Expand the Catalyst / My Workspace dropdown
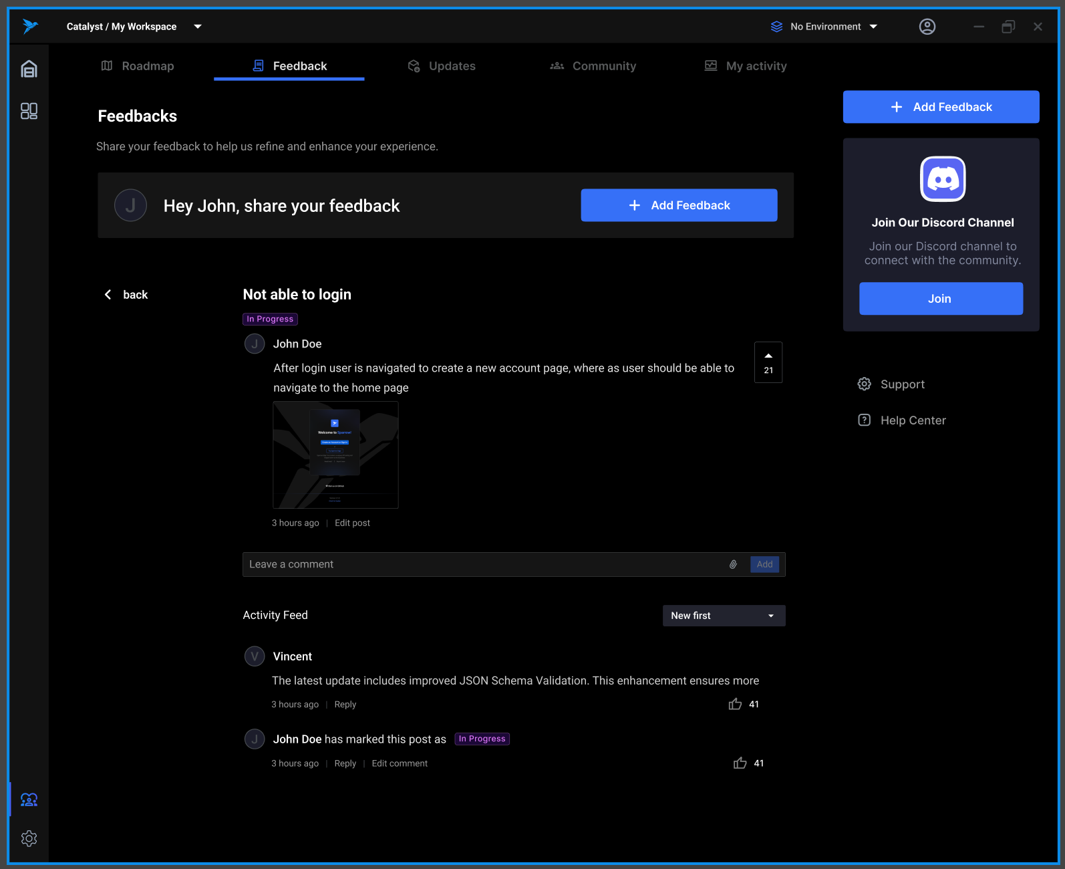This screenshot has height=869, width=1065. tap(198, 27)
